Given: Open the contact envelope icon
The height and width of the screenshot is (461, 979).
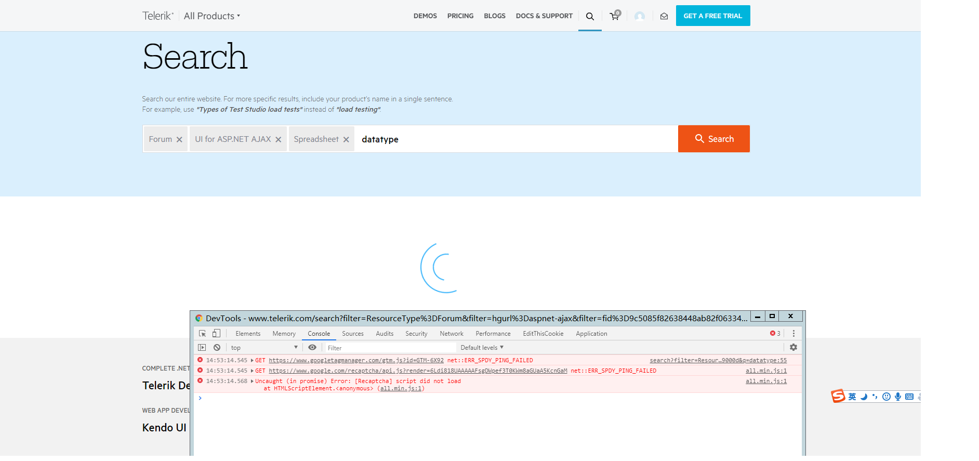Looking at the screenshot, I should [x=664, y=16].
